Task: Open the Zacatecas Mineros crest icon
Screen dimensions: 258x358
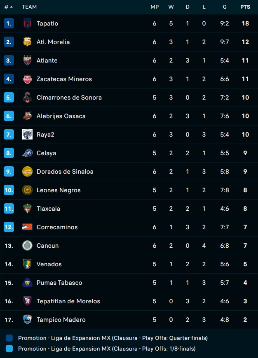Action: [27, 79]
